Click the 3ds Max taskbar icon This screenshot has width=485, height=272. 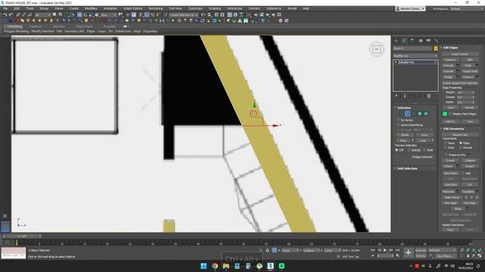click(271, 266)
